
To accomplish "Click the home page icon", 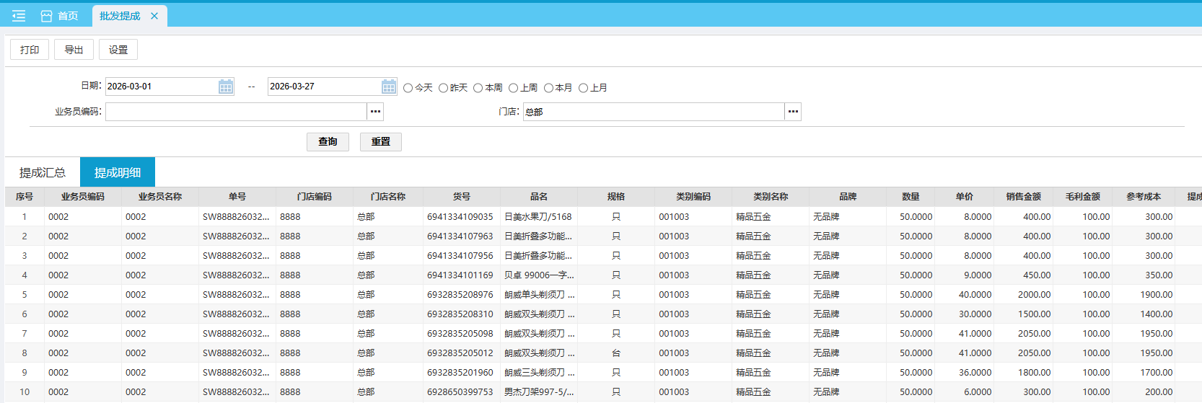I will tap(47, 16).
